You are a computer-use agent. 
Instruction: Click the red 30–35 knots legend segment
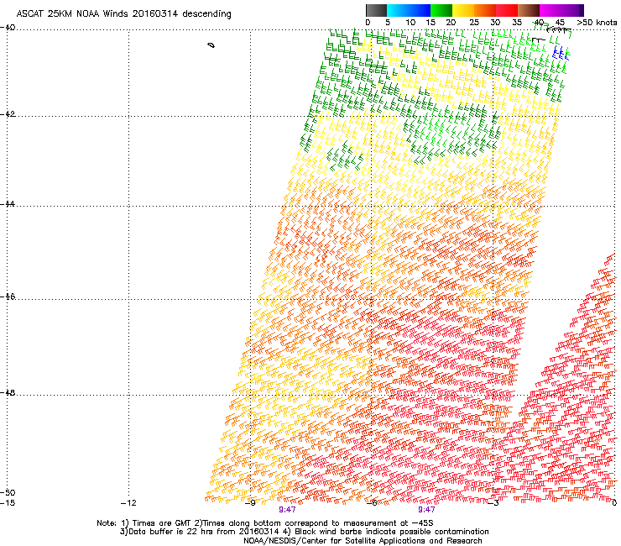click(507, 10)
